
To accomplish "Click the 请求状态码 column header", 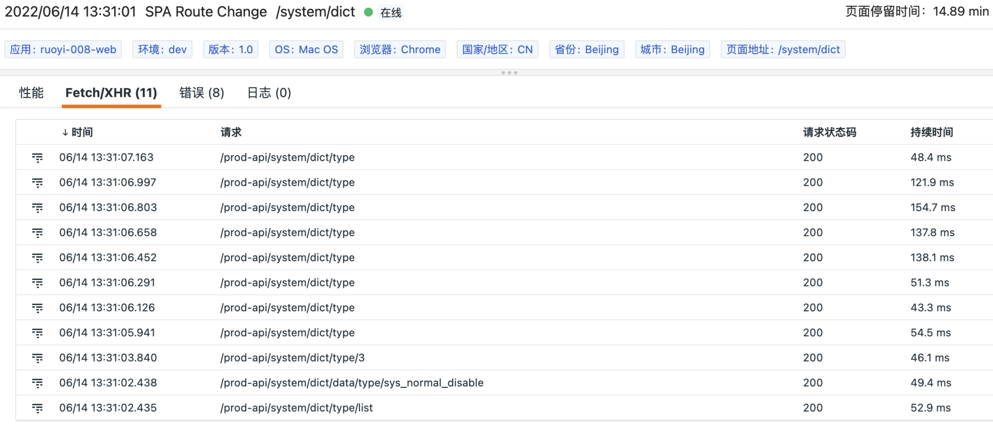I will 830,132.
